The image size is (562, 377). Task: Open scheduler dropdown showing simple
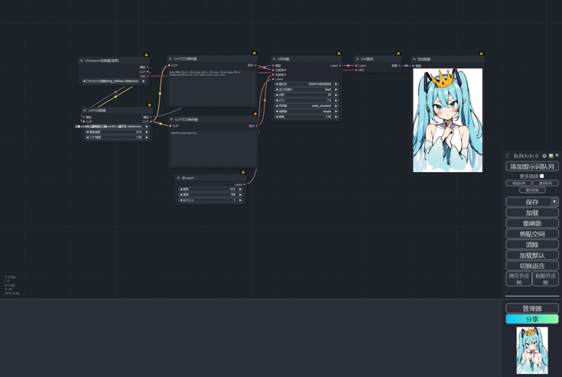click(307, 112)
